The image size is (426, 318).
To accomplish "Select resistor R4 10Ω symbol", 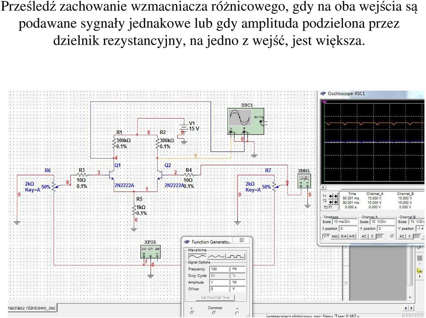I will click(189, 176).
